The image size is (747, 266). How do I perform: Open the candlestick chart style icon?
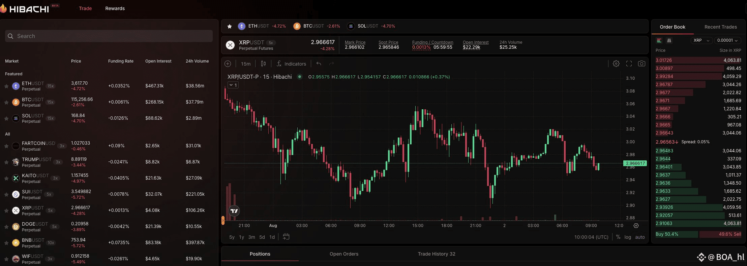263,64
